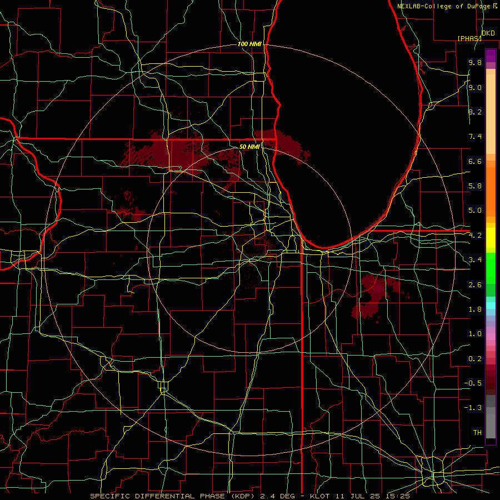The width and height of the screenshot is (500, 500).
Task: Click the -1.3 scale value
Action: (x=473, y=408)
